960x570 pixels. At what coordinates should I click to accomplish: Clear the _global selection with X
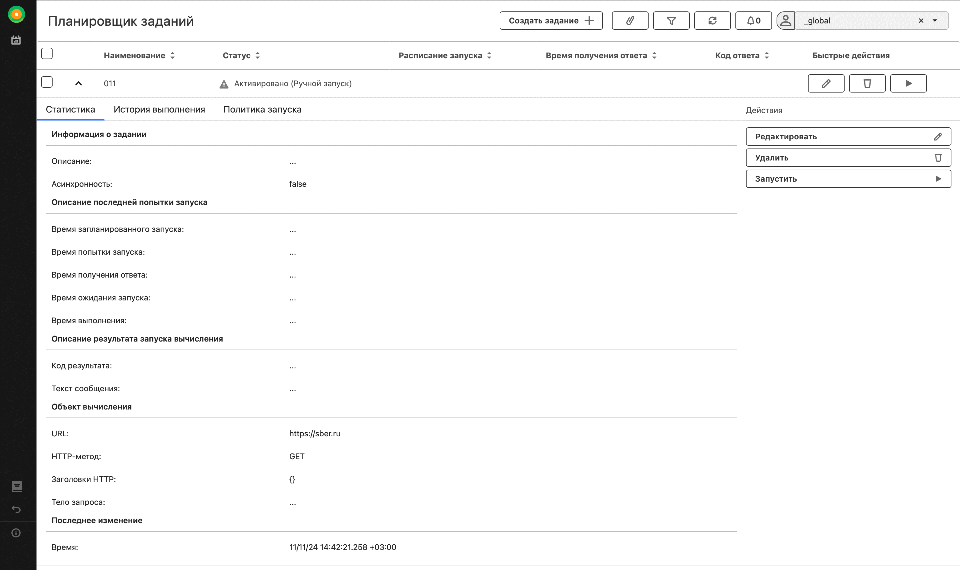coord(921,21)
